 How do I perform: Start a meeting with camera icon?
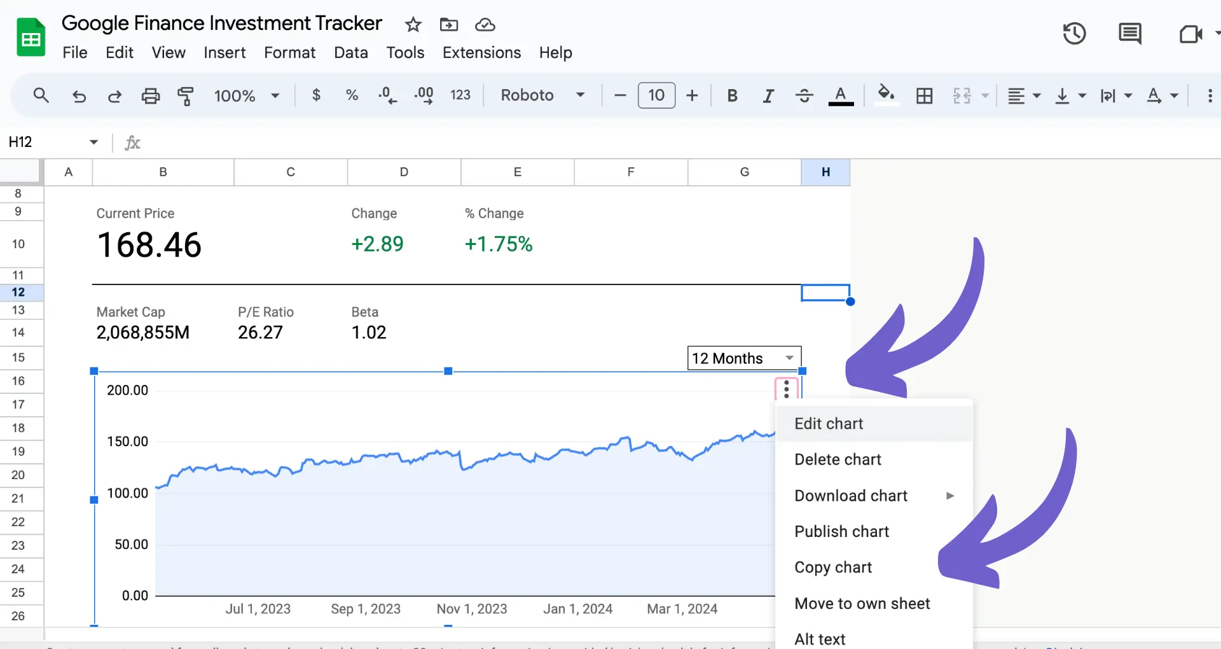pyautogui.click(x=1190, y=33)
